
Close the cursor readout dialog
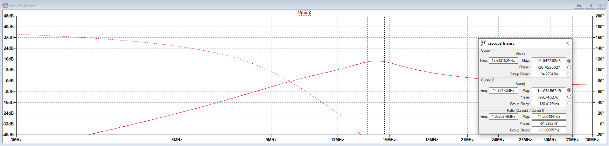coord(567,43)
